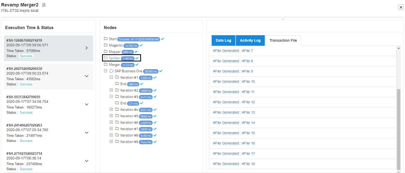Click the Iteration #9 folder icon
The width and height of the screenshot is (405, 173).
(x=117, y=142)
